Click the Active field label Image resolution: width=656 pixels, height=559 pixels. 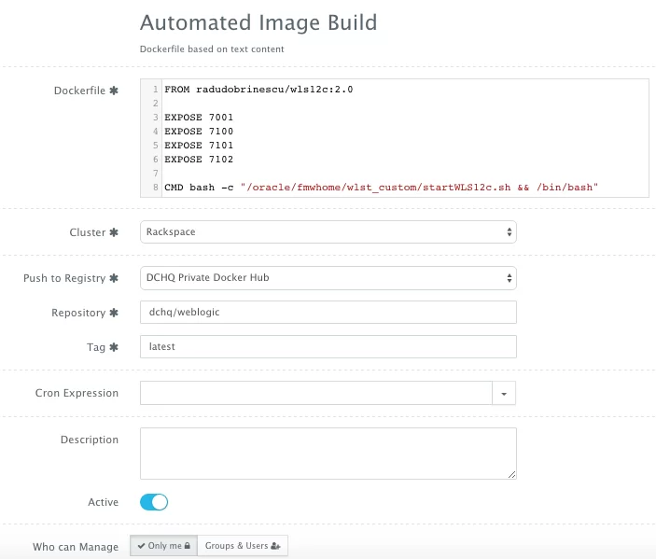pyautogui.click(x=104, y=502)
